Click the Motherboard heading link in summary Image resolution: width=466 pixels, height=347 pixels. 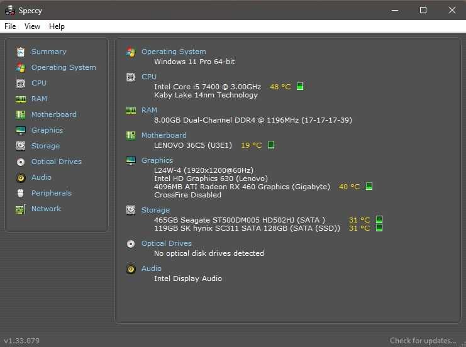pos(164,136)
